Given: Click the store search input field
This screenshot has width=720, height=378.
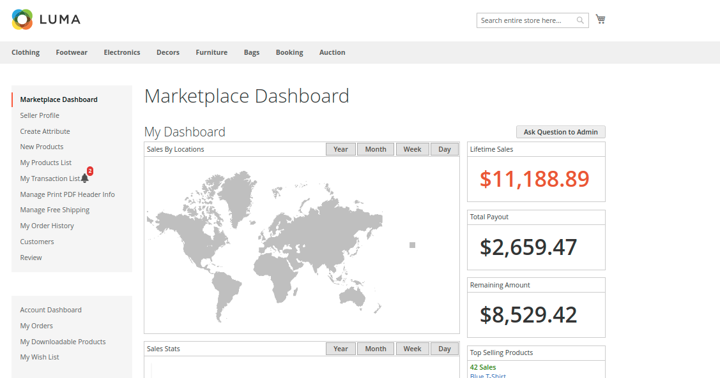Looking at the screenshot, I should coord(524,20).
